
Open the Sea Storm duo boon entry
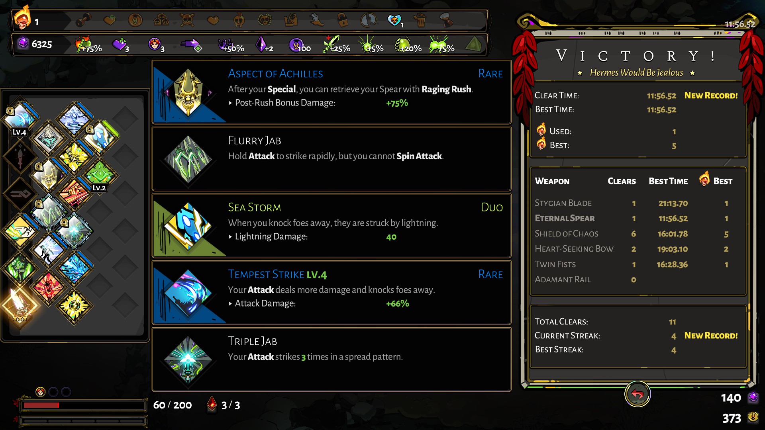pos(331,226)
